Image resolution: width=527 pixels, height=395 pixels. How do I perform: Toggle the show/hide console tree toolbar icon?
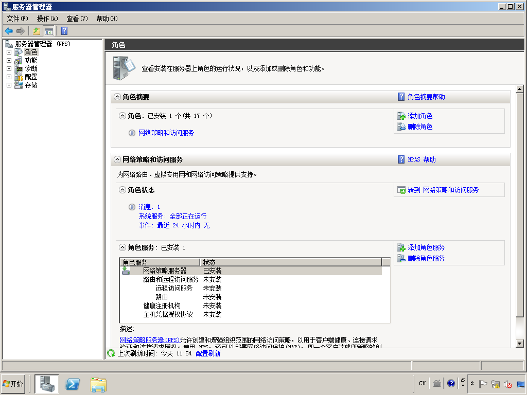pos(48,31)
